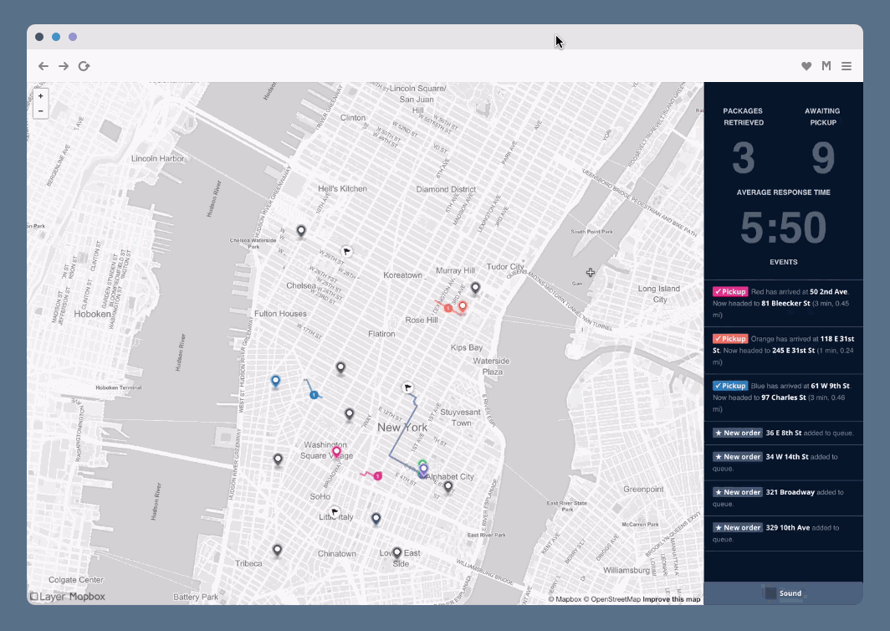Click the purple pin at Alphabet City
This screenshot has width=890, height=631.
point(423,469)
